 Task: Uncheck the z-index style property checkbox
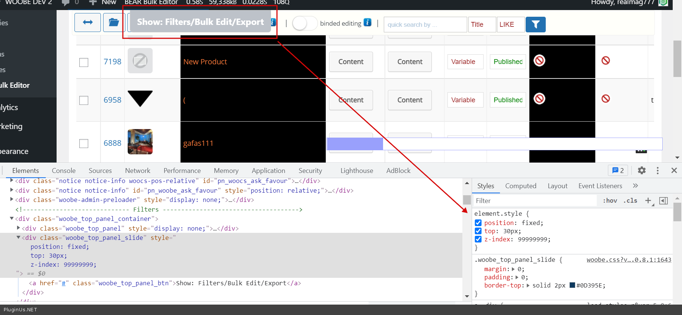click(x=478, y=239)
